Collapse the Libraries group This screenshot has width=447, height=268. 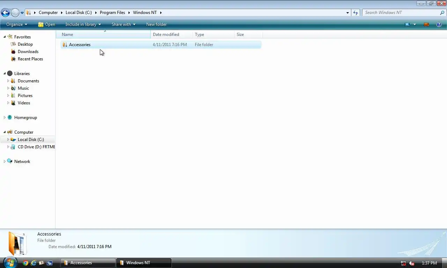pyautogui.click(x=5, y=74)
